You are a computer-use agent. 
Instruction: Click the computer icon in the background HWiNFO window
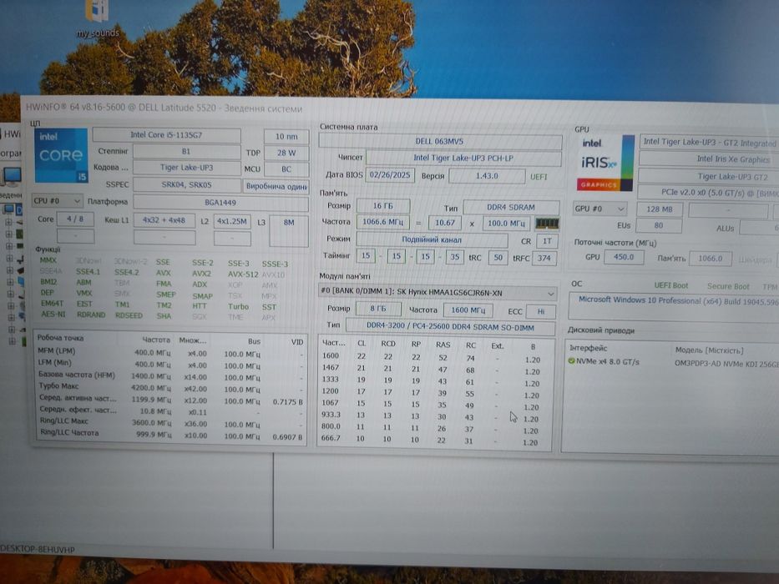pos(10,177)
